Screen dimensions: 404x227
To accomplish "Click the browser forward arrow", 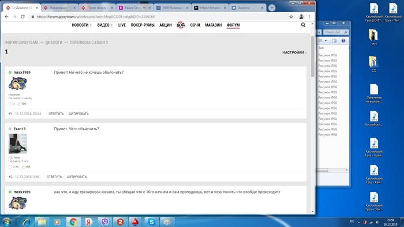I will tap(14, 17).
